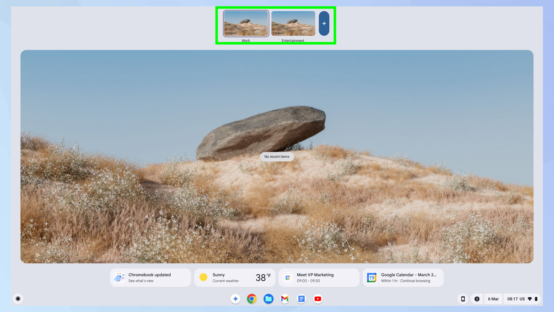
Task: Open the Meet VP Marketing event
Action: tap(319, 278)
